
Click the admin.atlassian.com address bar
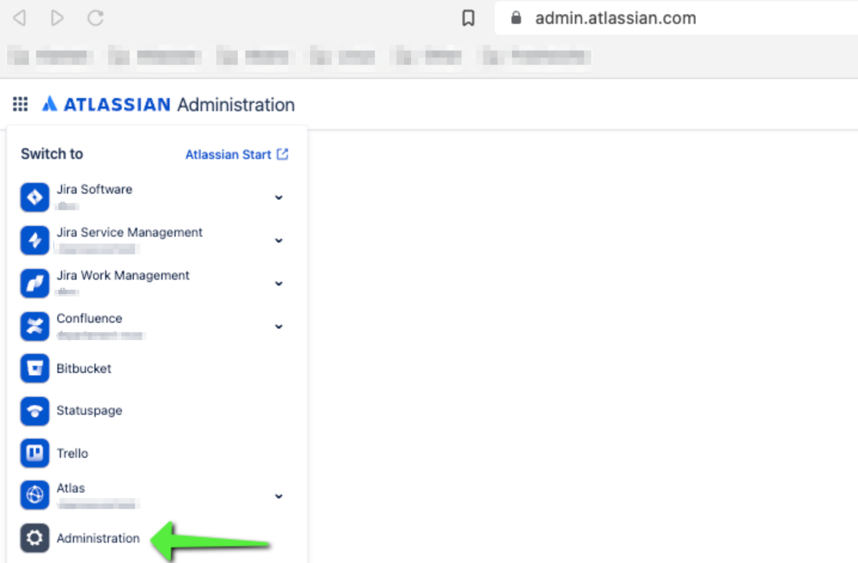pyautogui.click(x=615, y=18)
